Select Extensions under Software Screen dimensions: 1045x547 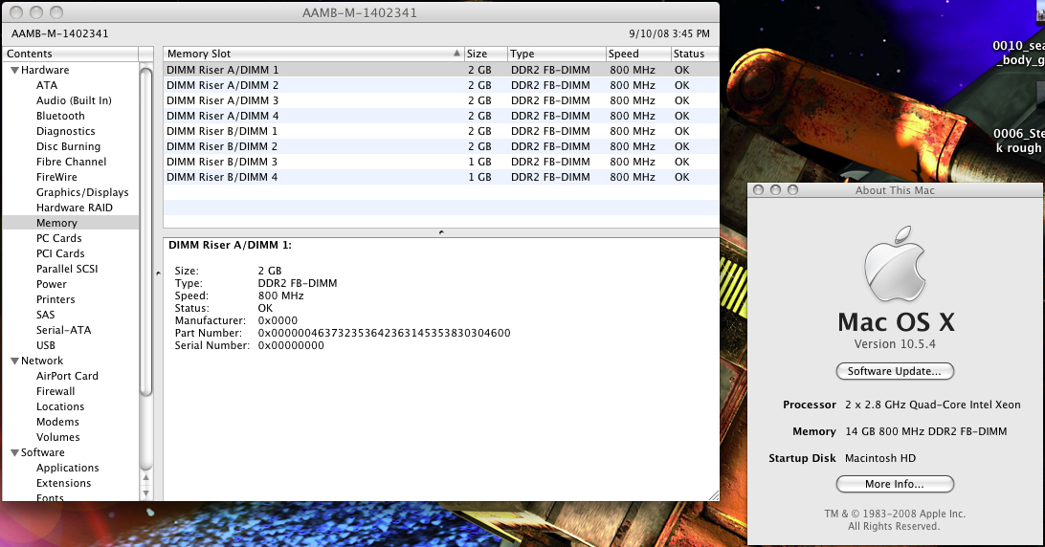(63, 484)
